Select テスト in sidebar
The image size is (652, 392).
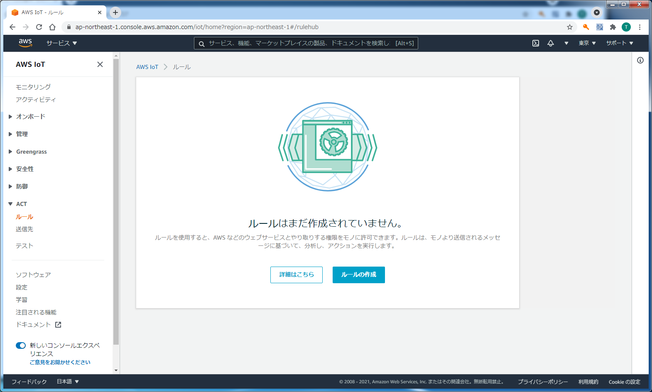click(25, 246)
